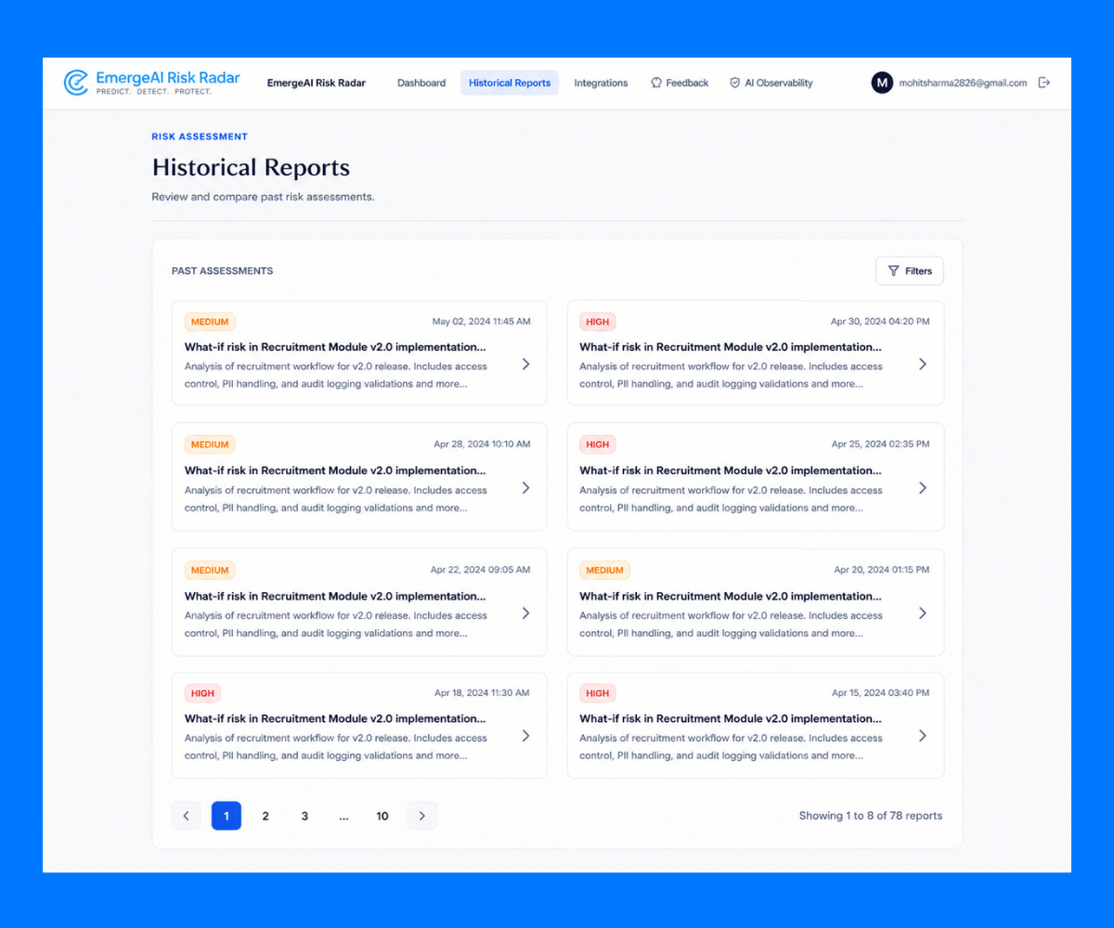Open the Feedback tab label

[x=687, y=83]
